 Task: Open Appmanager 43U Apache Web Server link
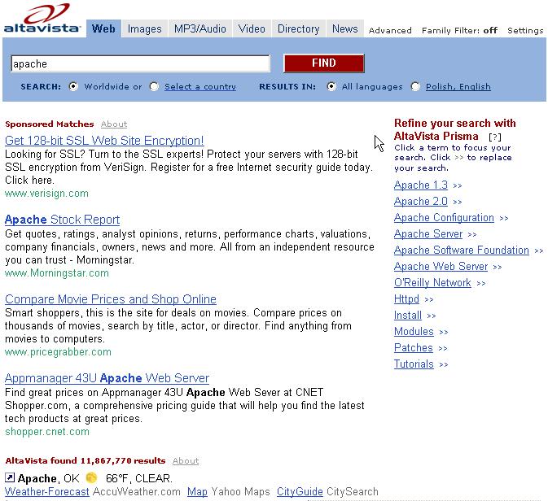click(x=107, y=378)
